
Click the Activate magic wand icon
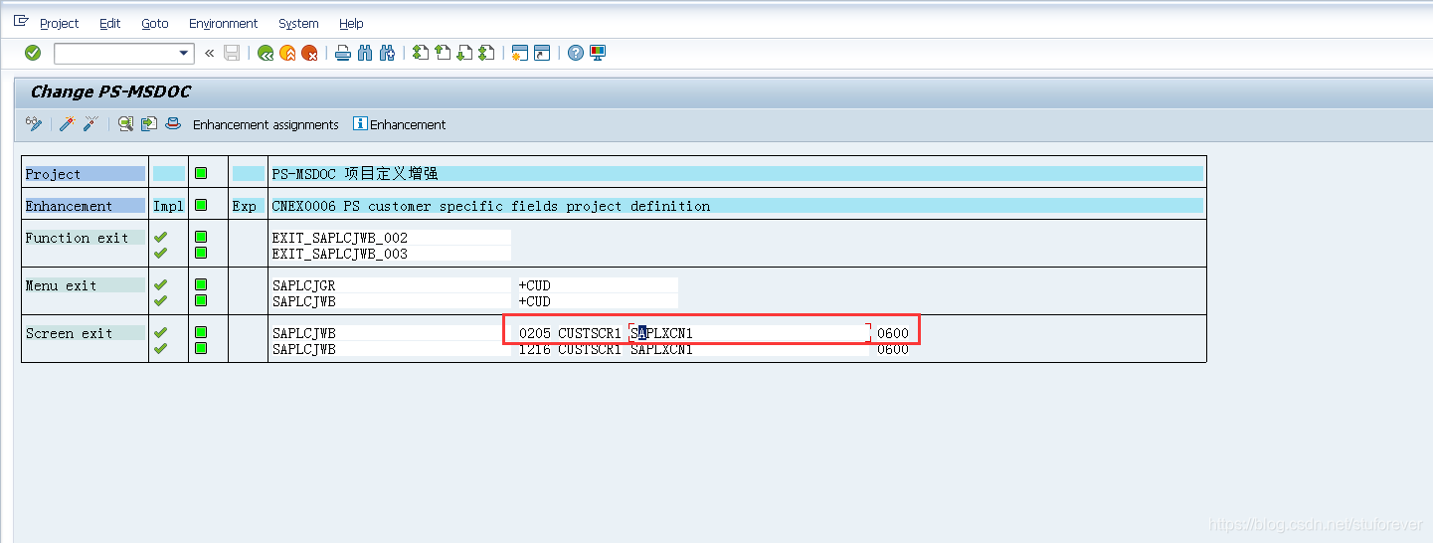tap(67, 123)
